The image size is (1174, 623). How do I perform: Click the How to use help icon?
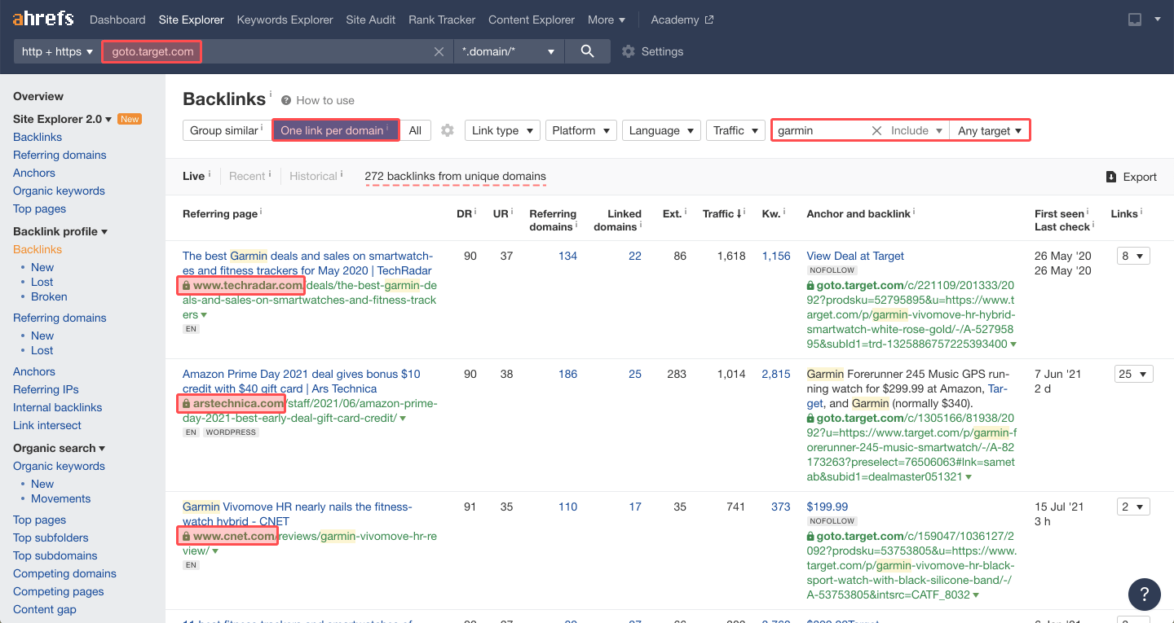(x=286, y=100)
